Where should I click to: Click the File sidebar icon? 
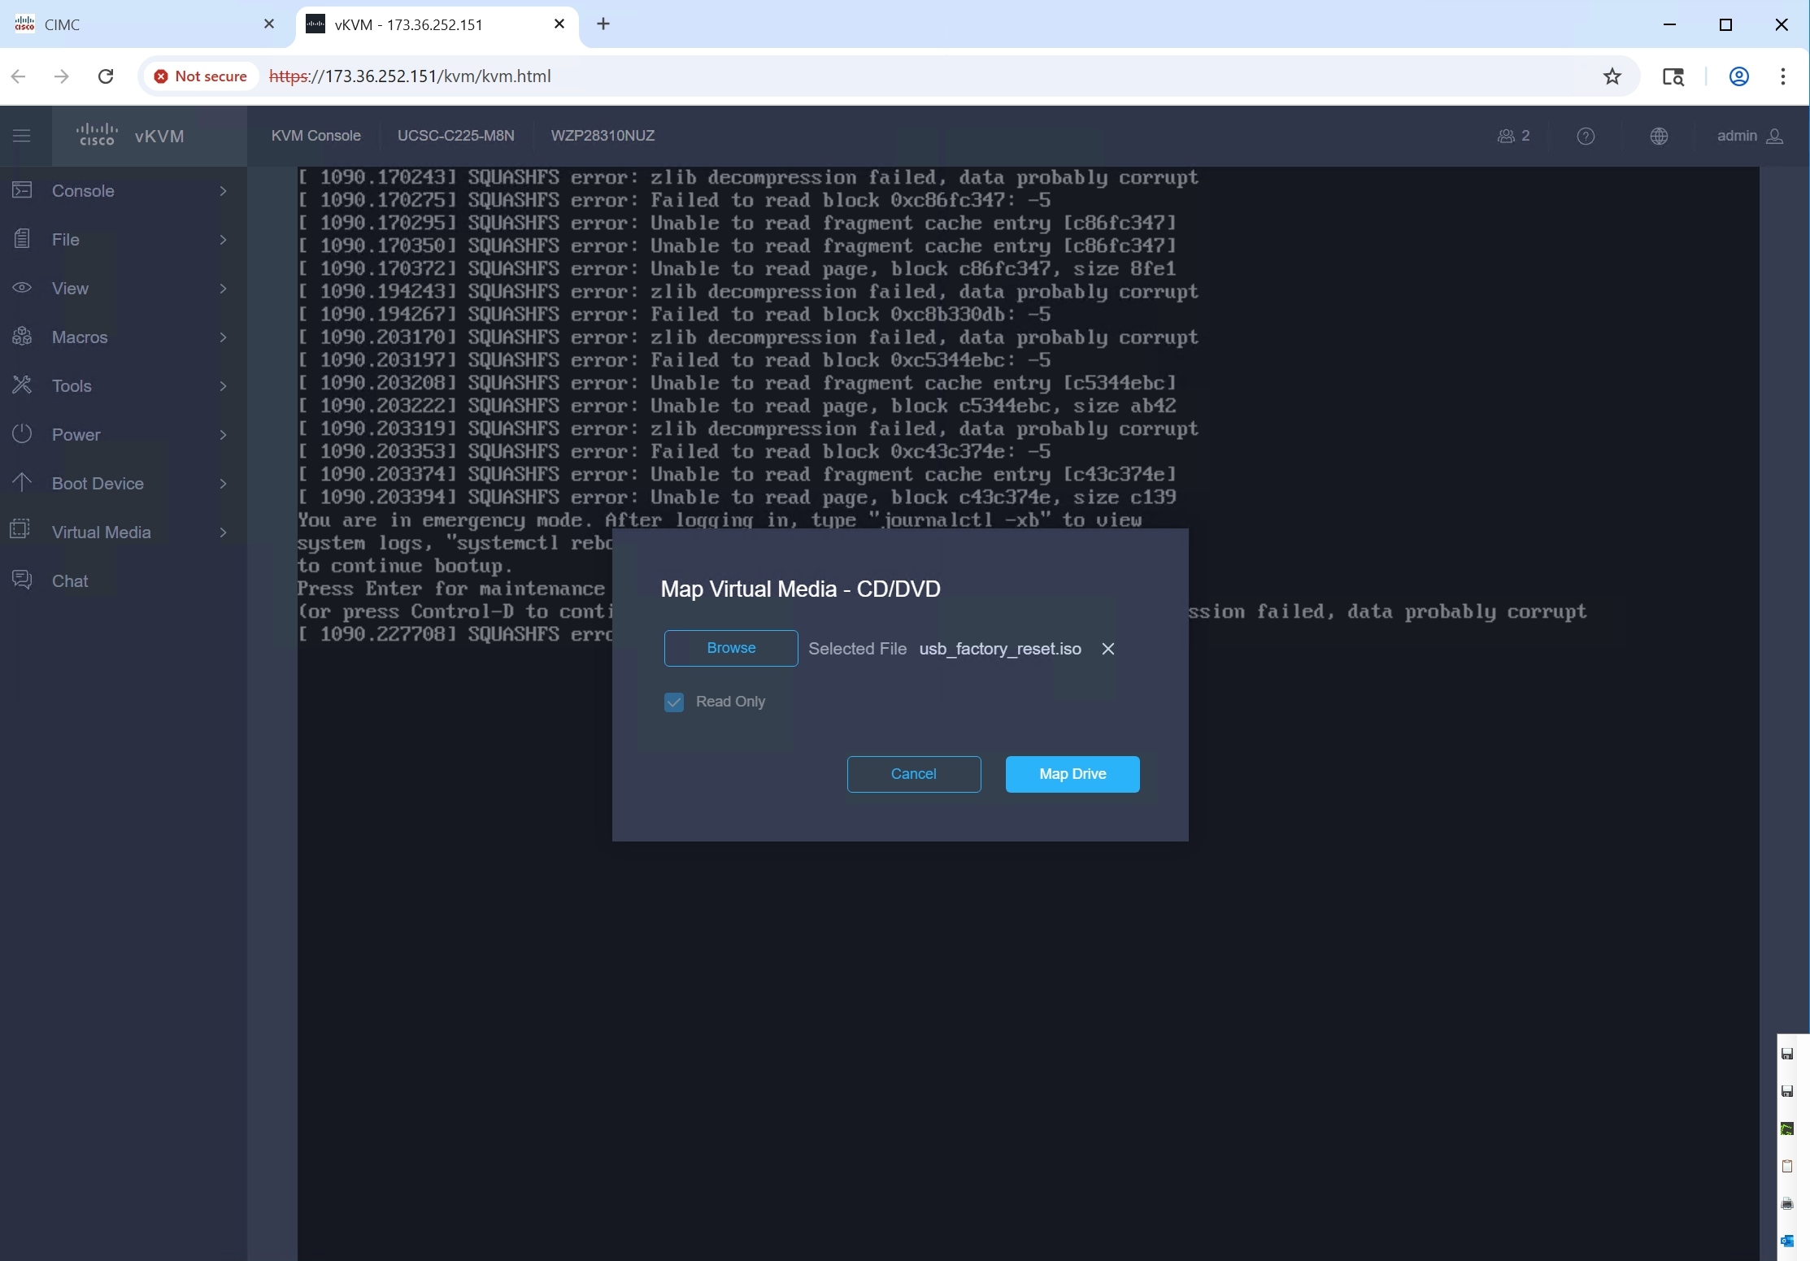pos(22,239)
